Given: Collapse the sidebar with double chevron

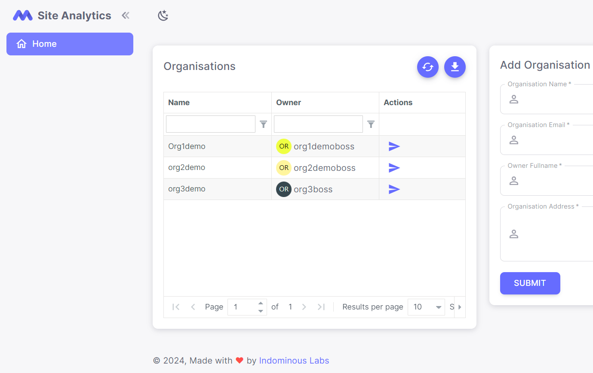Looking at the screenshot, I should coord(126,16).
